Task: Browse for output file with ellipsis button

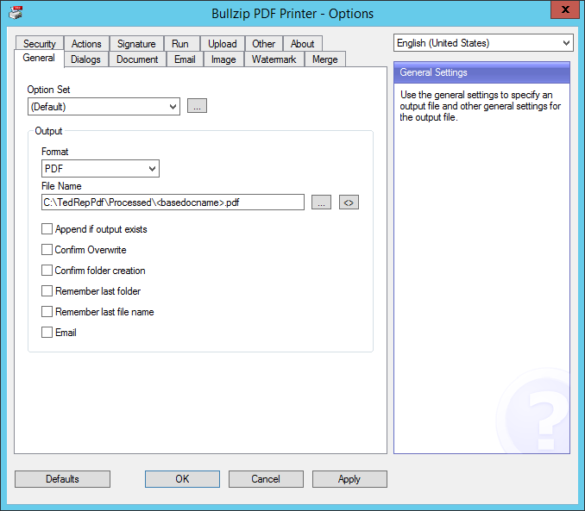Action: pyautogui.click(x=321, y=203)
